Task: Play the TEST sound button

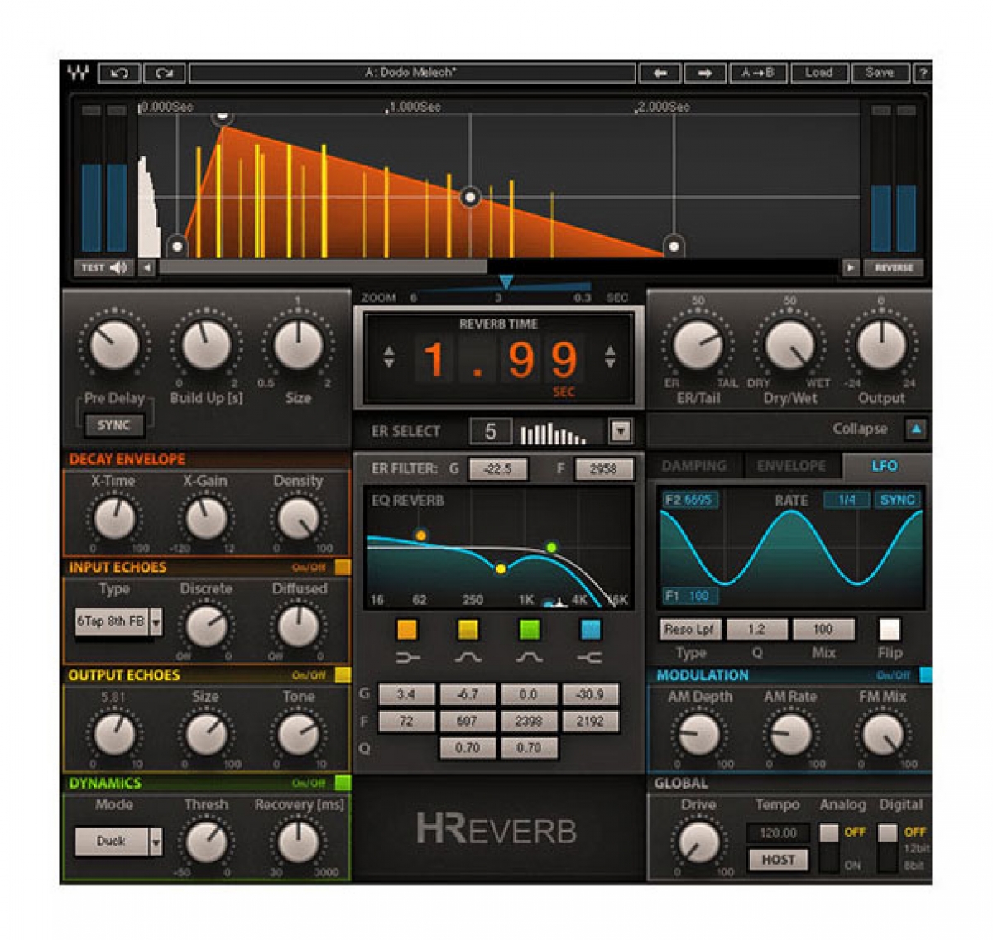Action: [x=104, y=267]
